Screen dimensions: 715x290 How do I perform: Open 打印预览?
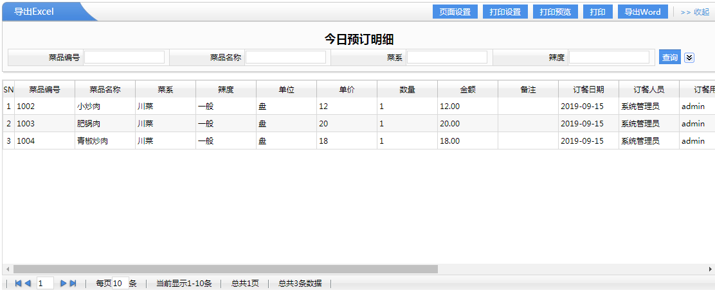pyautogui.click(x=555, y=12)
